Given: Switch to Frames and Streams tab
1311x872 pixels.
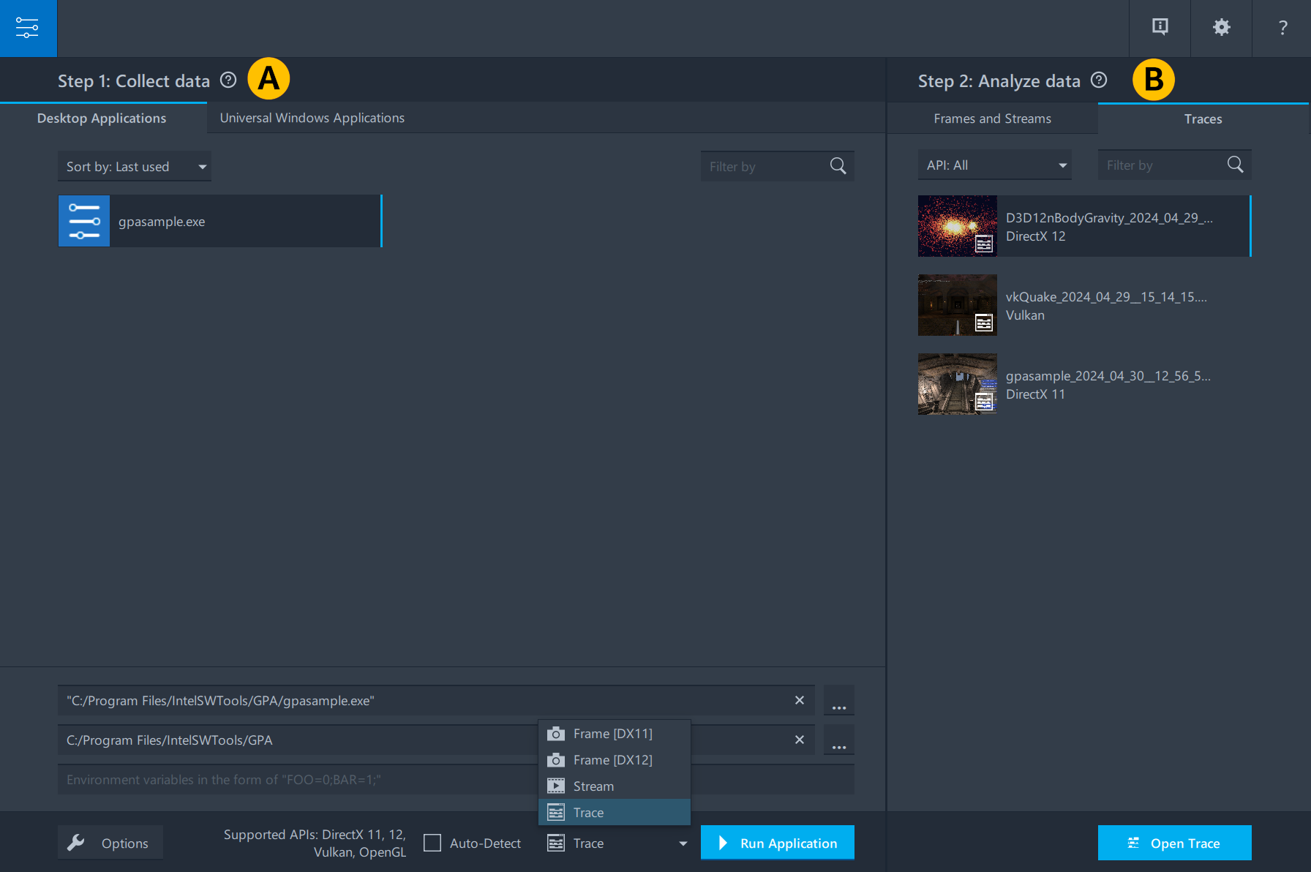Looking at the screenshot, I should (992, 119).
